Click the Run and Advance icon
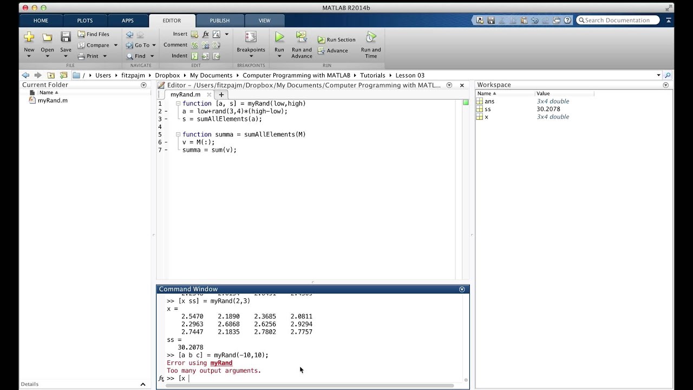693x390 pixels. [x=302, y=37]
